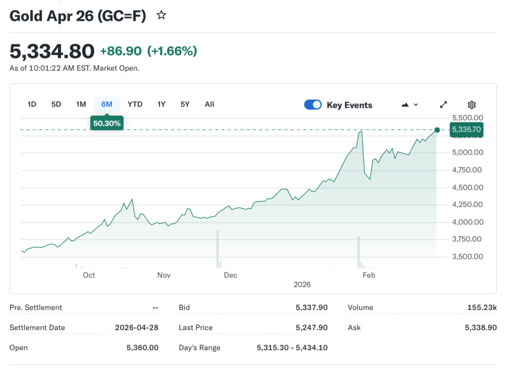Click the large 5,334.80 price figure
This screenshot has width=507, height=375.
(x=51, y=51)
